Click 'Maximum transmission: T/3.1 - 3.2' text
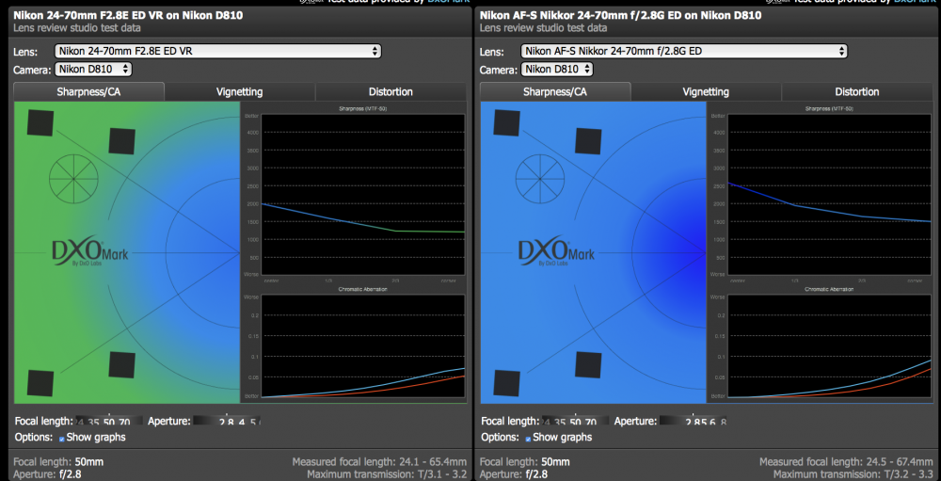941x481 pixels. click(x=387, y=474)
